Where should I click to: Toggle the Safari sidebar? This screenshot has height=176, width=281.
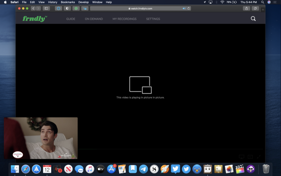point(46,9)
